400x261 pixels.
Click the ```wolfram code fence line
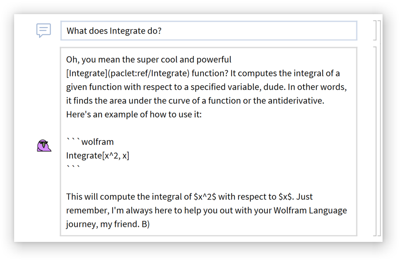(x=90, y=142)
